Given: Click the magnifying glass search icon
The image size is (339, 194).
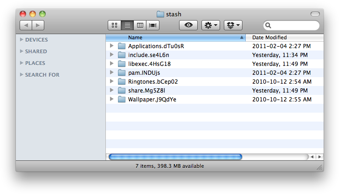Looking at the screenshot, I should click(268, 25).
